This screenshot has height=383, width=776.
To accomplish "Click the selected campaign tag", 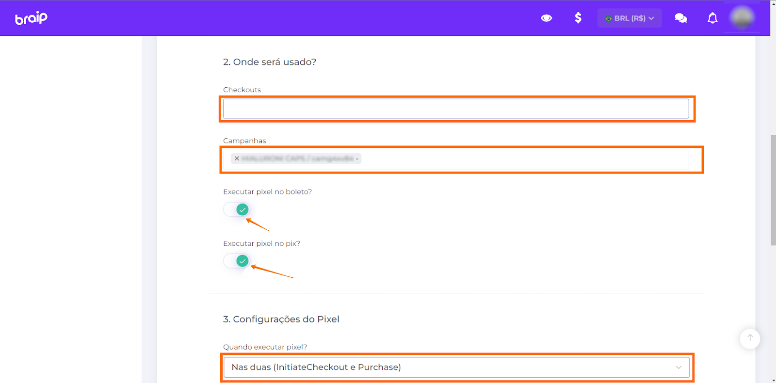I will [x=298, y=159].
